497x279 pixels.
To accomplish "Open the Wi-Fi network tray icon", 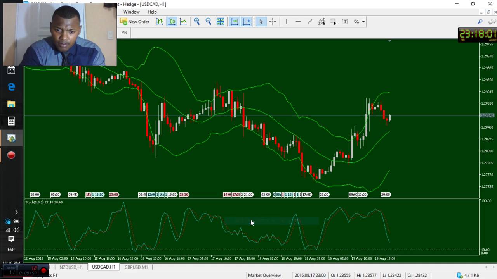I will (x=8, y=230).
